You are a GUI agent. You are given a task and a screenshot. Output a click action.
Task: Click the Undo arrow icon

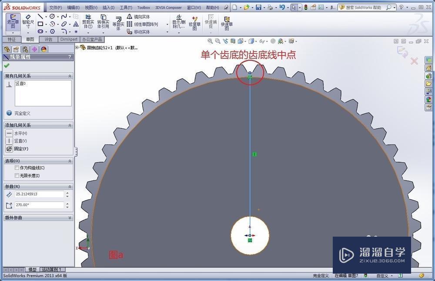click(282, 7)
